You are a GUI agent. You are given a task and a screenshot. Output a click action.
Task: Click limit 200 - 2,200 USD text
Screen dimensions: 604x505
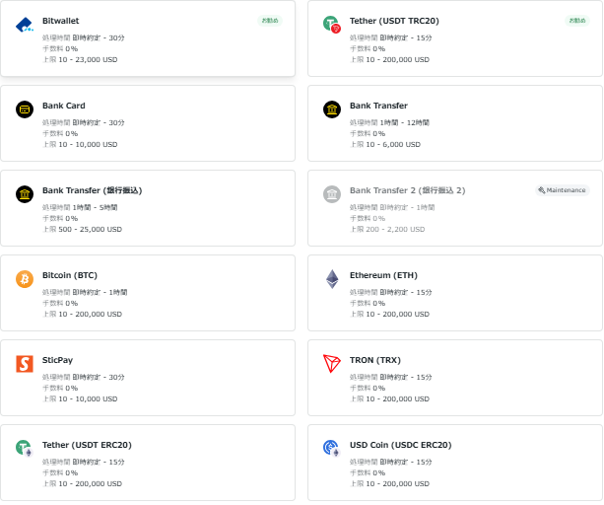click(387, 230)
